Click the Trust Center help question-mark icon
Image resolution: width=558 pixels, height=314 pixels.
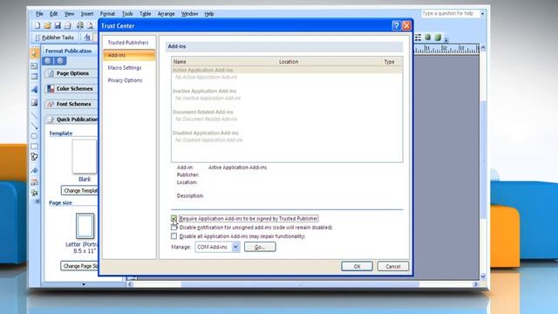[x=396, y=25]
